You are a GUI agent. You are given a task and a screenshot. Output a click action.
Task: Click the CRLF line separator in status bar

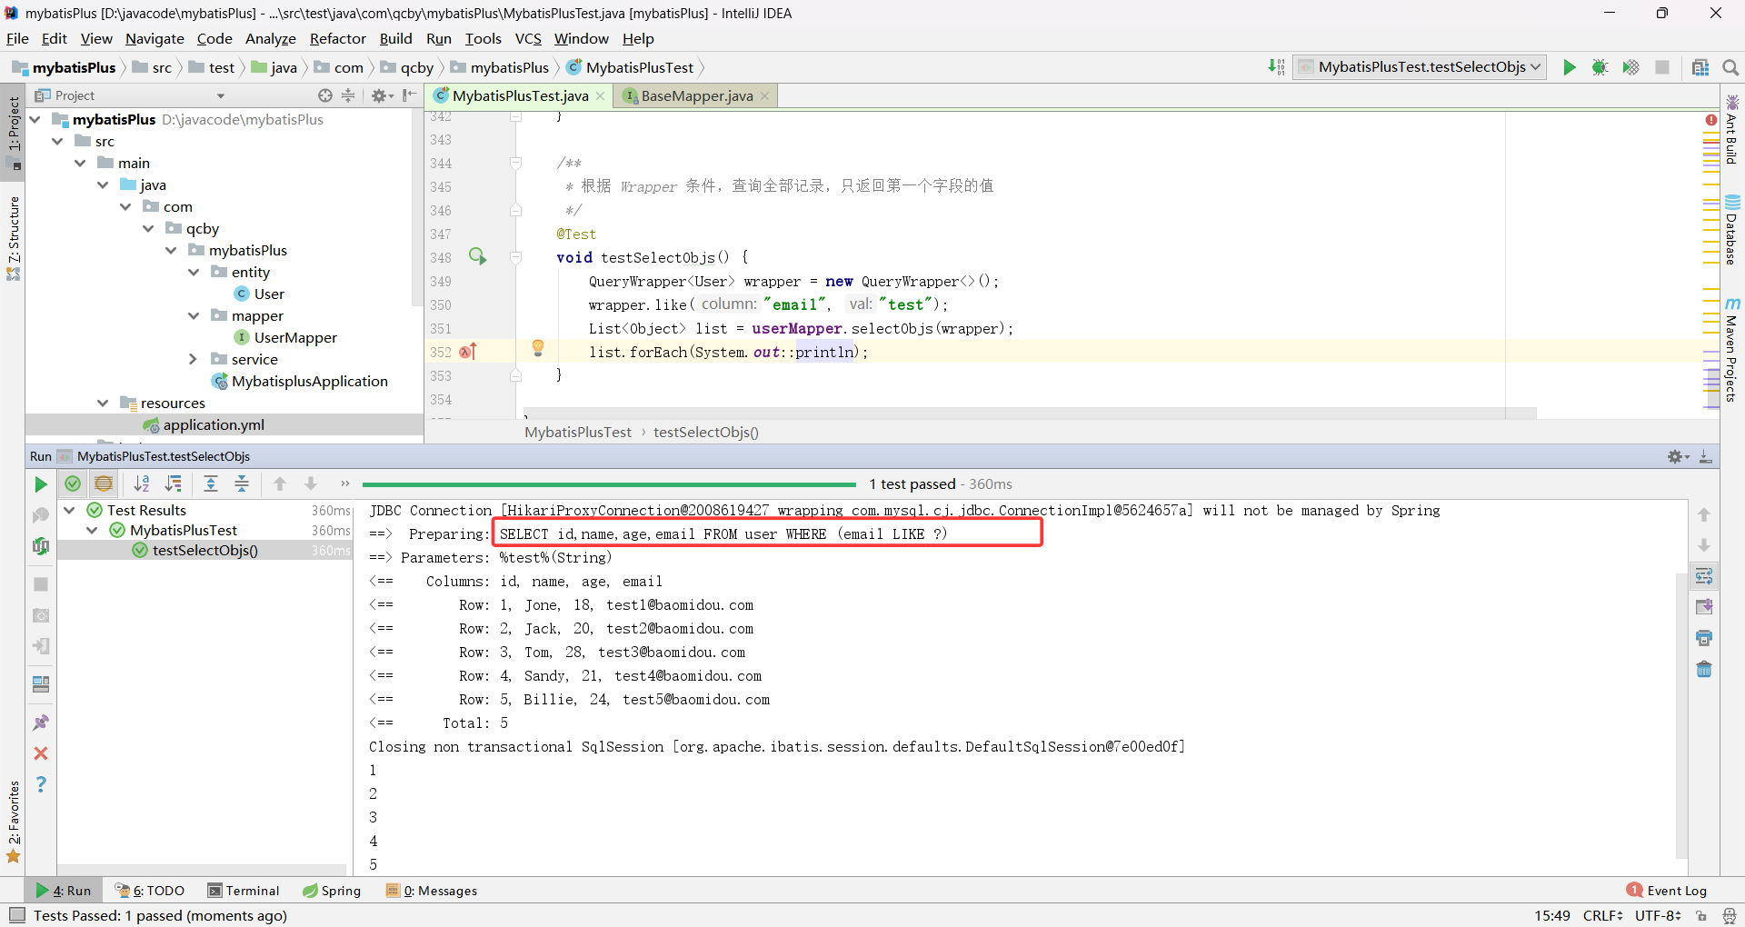coord(1603,915)
